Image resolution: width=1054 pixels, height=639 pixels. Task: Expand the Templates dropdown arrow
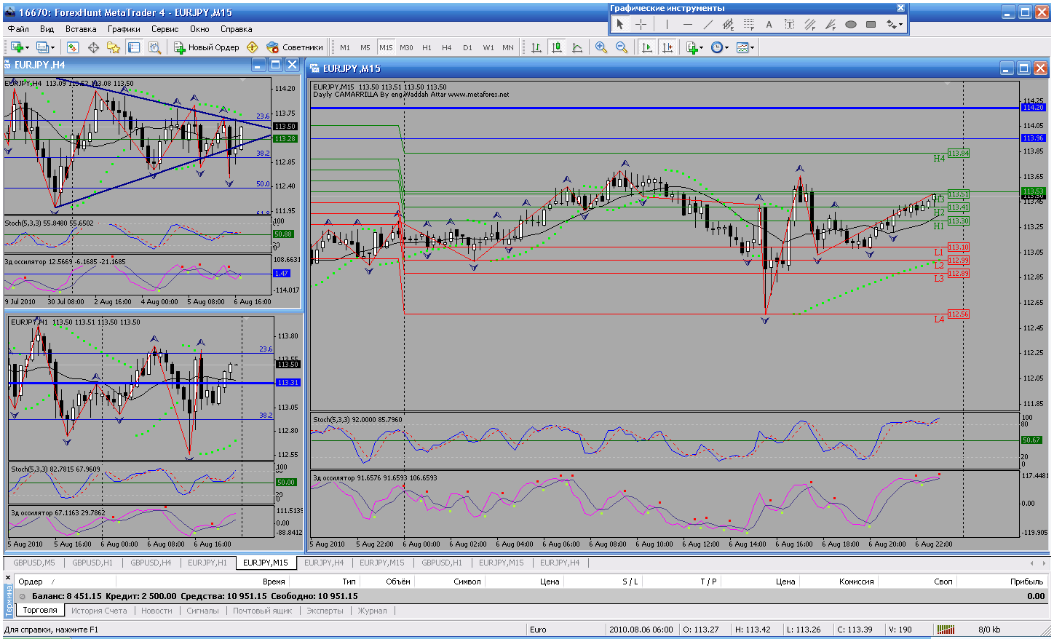coord(752,48)
